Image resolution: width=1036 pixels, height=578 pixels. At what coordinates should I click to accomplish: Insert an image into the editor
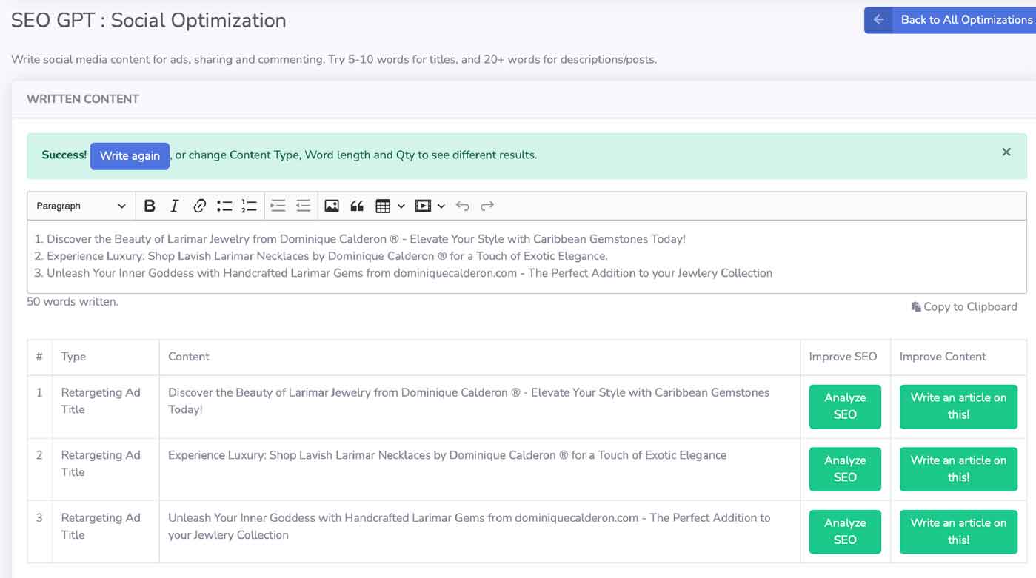[x=332, y=206]
